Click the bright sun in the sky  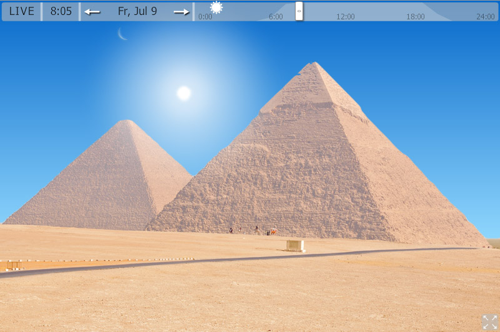(x=184, y=93)
